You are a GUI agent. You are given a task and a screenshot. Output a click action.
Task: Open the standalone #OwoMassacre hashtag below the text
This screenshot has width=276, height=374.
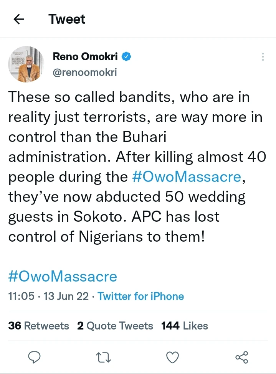(63, 276)
